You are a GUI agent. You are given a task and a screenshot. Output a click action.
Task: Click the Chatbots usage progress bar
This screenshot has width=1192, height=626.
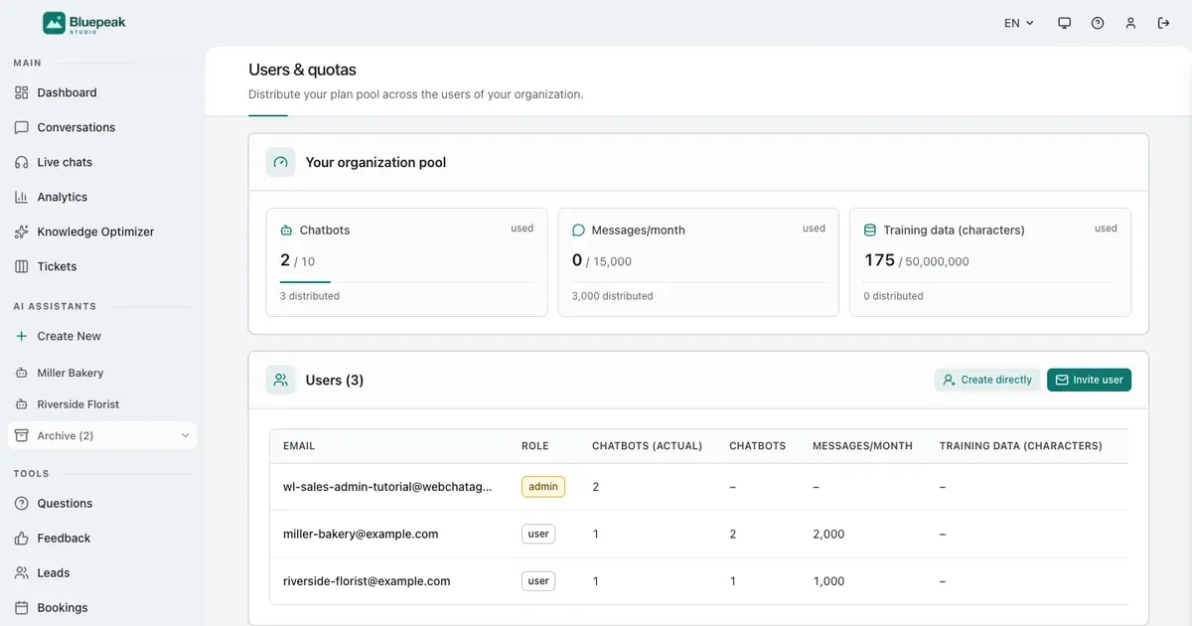406,282
